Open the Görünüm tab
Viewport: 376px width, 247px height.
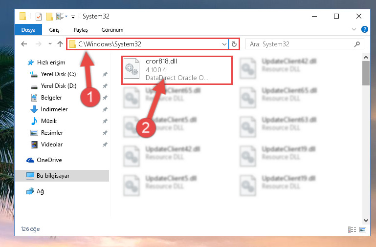point(112,30)
